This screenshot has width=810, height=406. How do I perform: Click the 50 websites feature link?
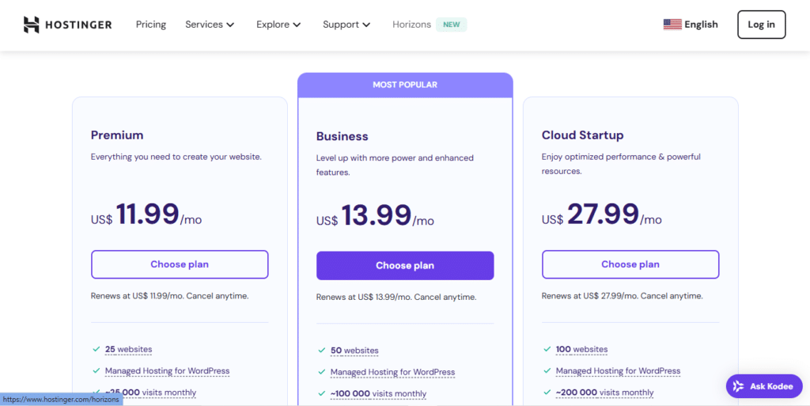(x=354, y=351)
